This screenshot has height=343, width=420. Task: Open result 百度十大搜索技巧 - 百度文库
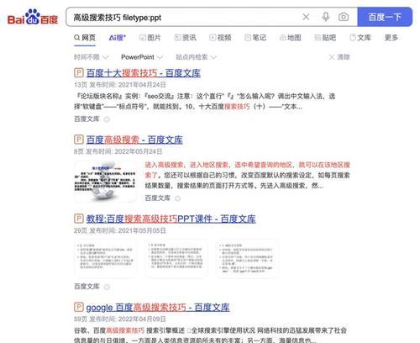pos(143,73)
